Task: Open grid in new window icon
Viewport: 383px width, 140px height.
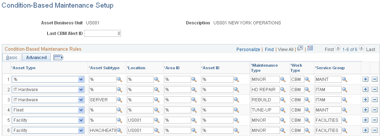Action: pyautogui.click(x=300, y=48)
